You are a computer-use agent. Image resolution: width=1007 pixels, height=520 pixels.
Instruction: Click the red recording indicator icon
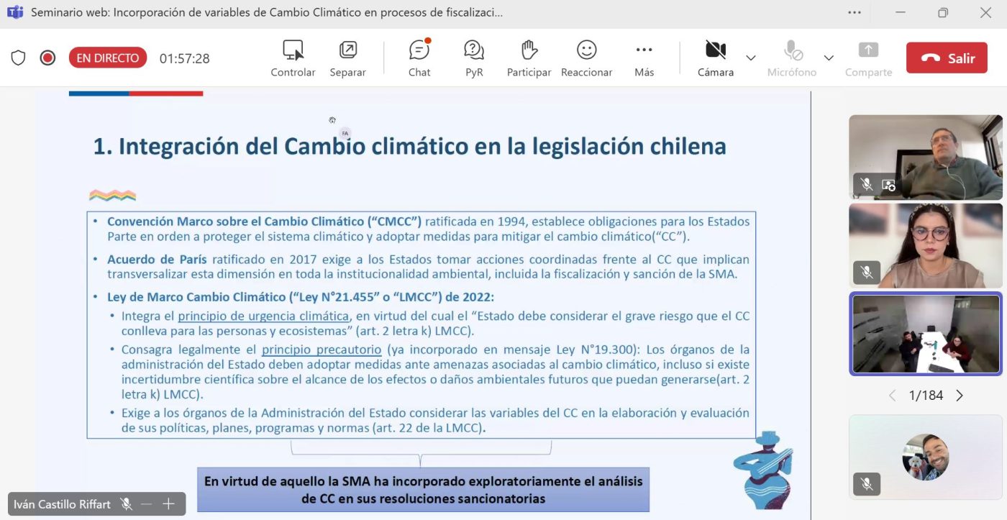47,58
